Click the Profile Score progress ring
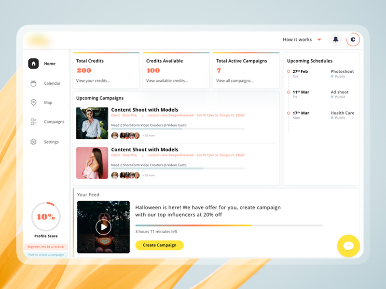Screen dimensions: 386x289 point(46,217)
